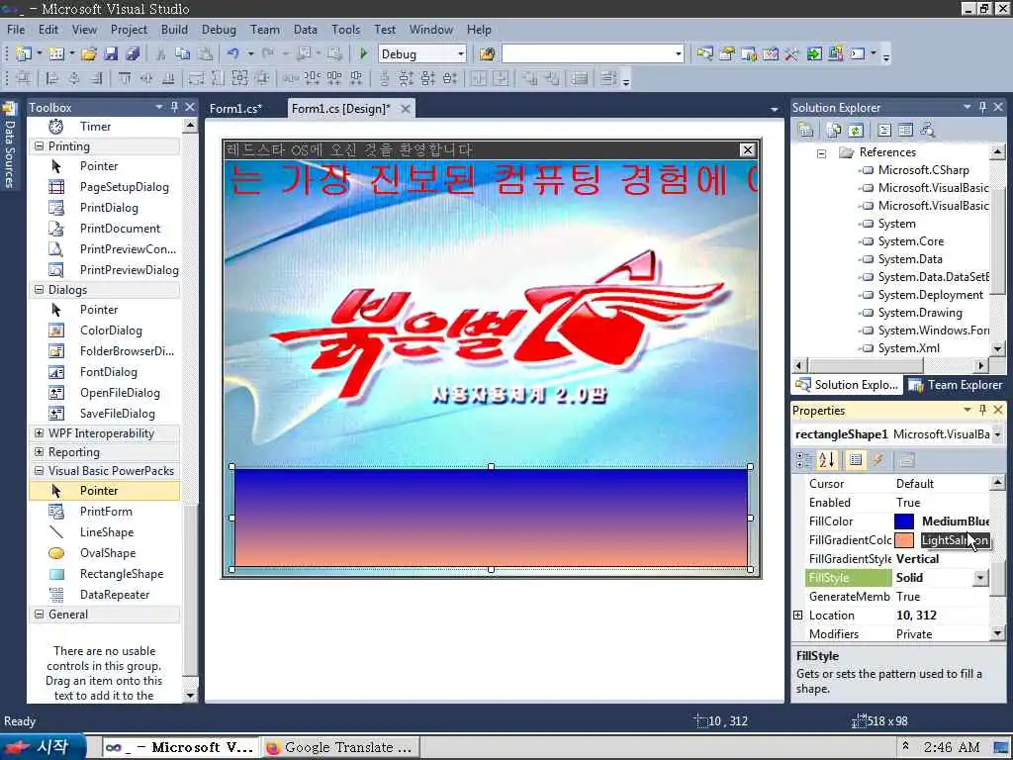Click the Save All icon

(133, 53)
